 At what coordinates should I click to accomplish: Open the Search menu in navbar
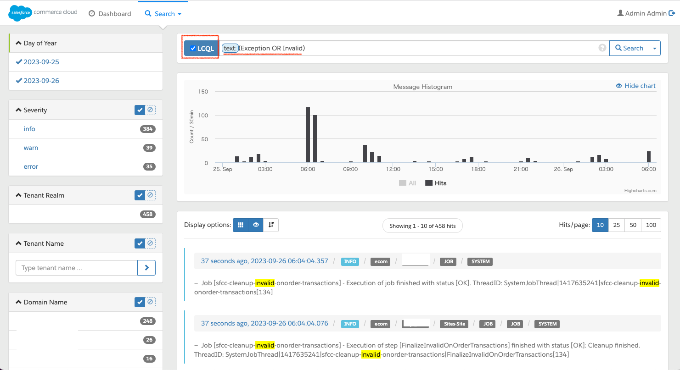(163, 14)
